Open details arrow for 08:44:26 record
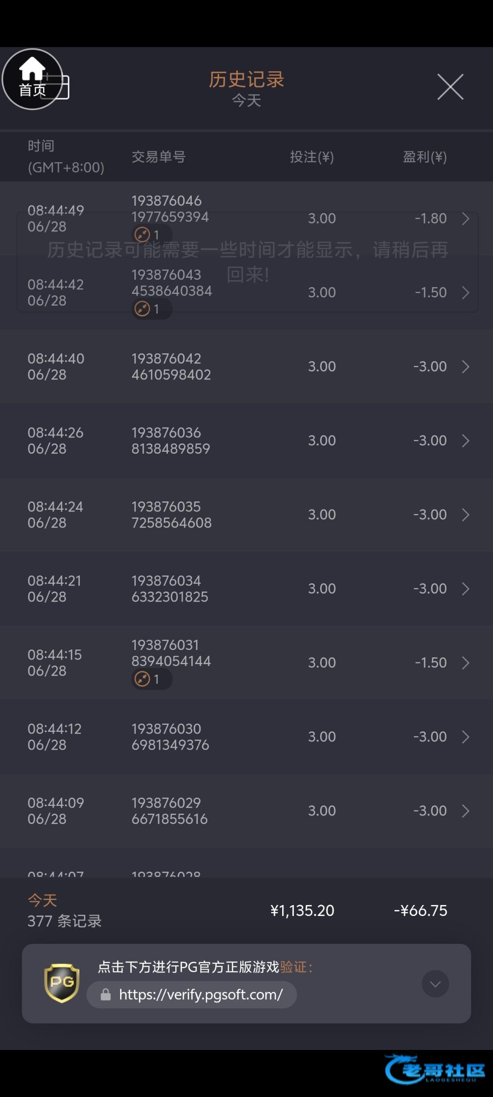The height and width of the screenshot is (1097, 493). (x=465, y=441)
